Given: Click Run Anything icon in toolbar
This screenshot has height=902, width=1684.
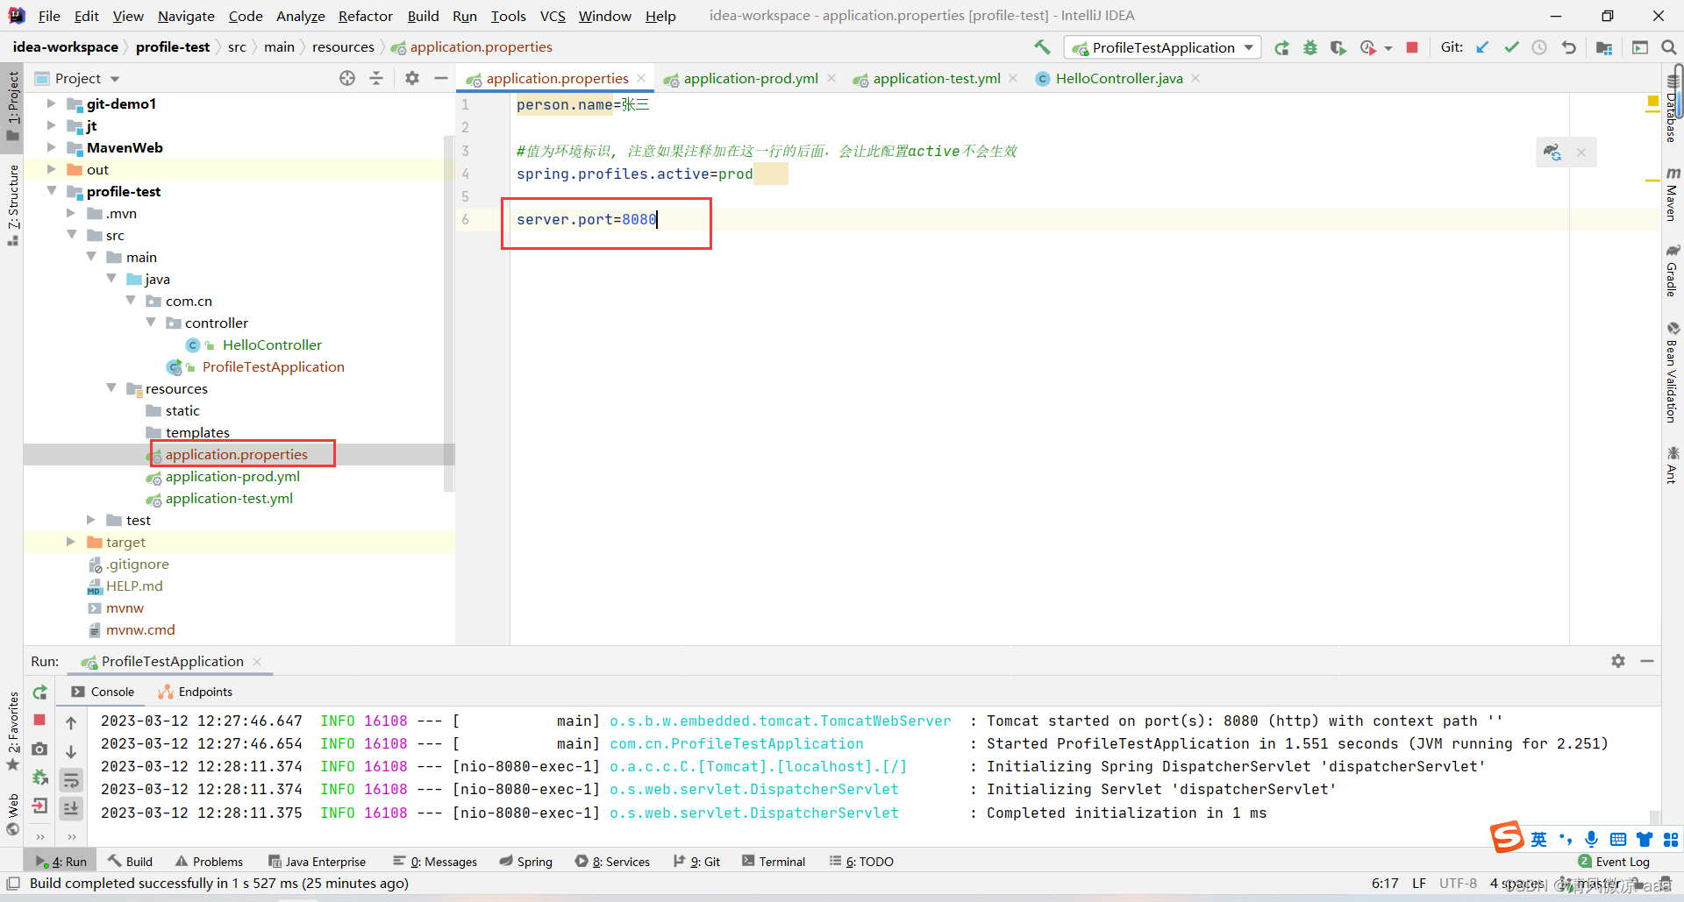Looking at the screenshot, I should click(1640, 47).
